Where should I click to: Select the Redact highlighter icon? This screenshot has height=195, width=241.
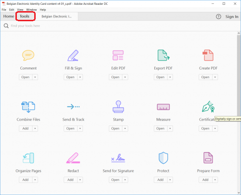[73, 158]
